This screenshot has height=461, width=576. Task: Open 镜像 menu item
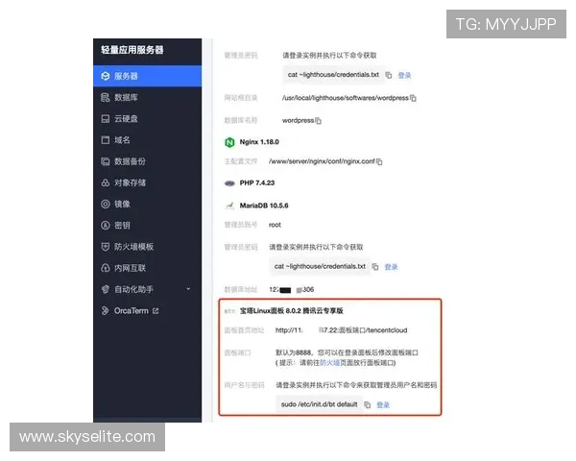tap(147, 204)
